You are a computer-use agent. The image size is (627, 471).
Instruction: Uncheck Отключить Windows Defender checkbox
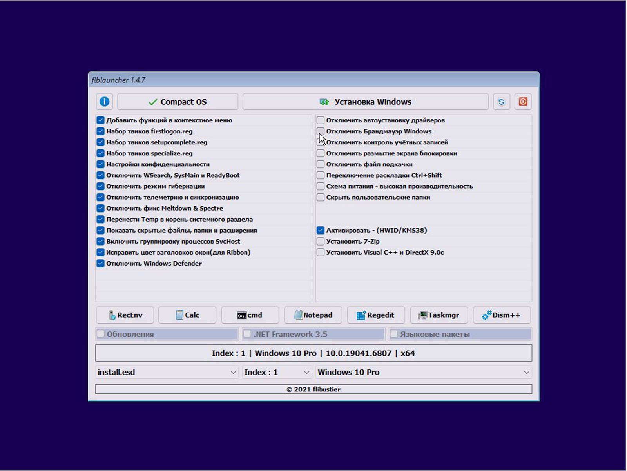coord(101,264)
